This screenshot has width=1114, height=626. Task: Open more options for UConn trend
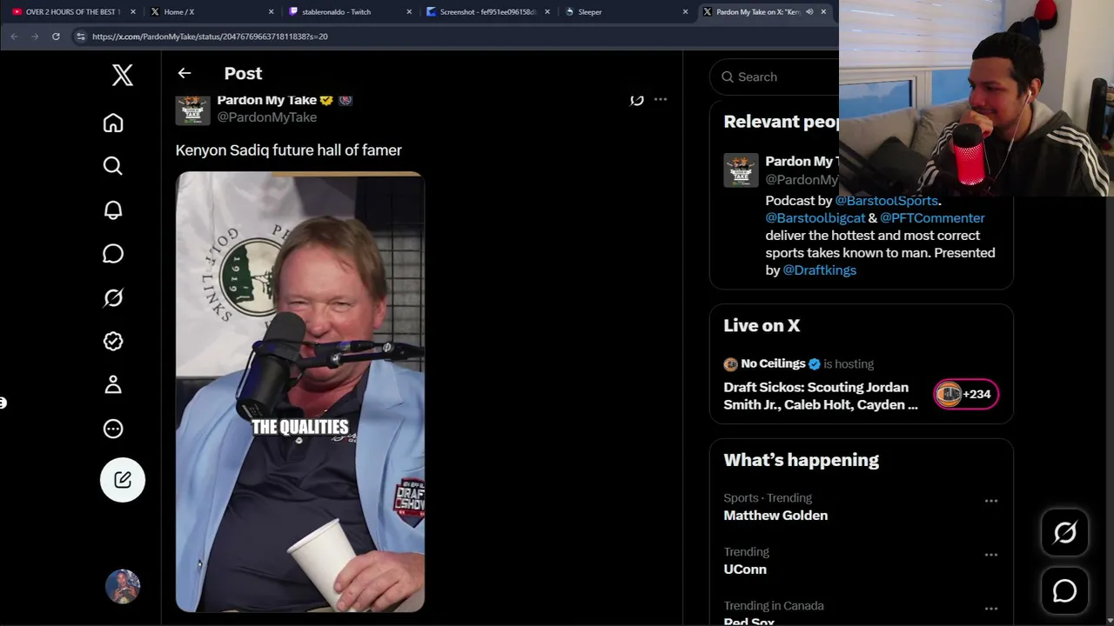(x=991, y=555)
